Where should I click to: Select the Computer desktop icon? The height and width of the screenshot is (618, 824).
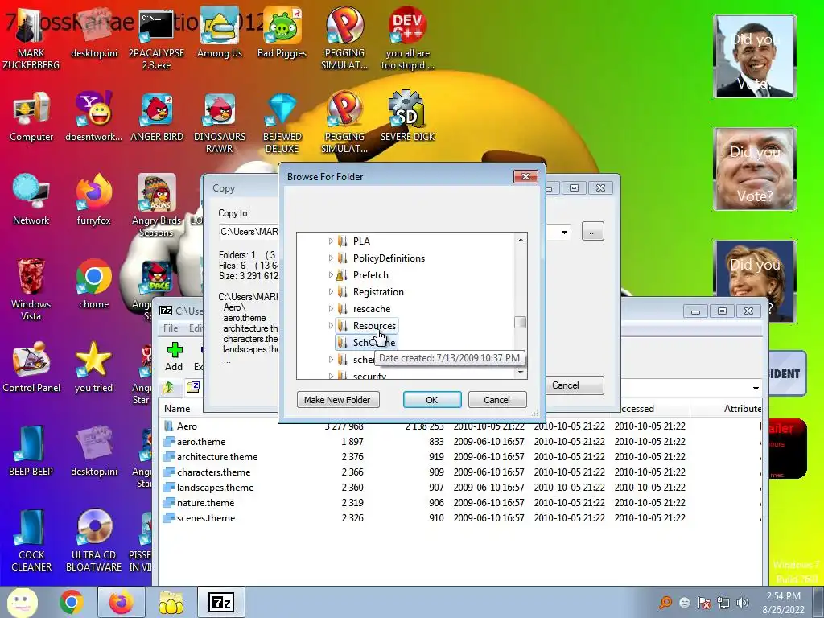click(x=31, y=117)
